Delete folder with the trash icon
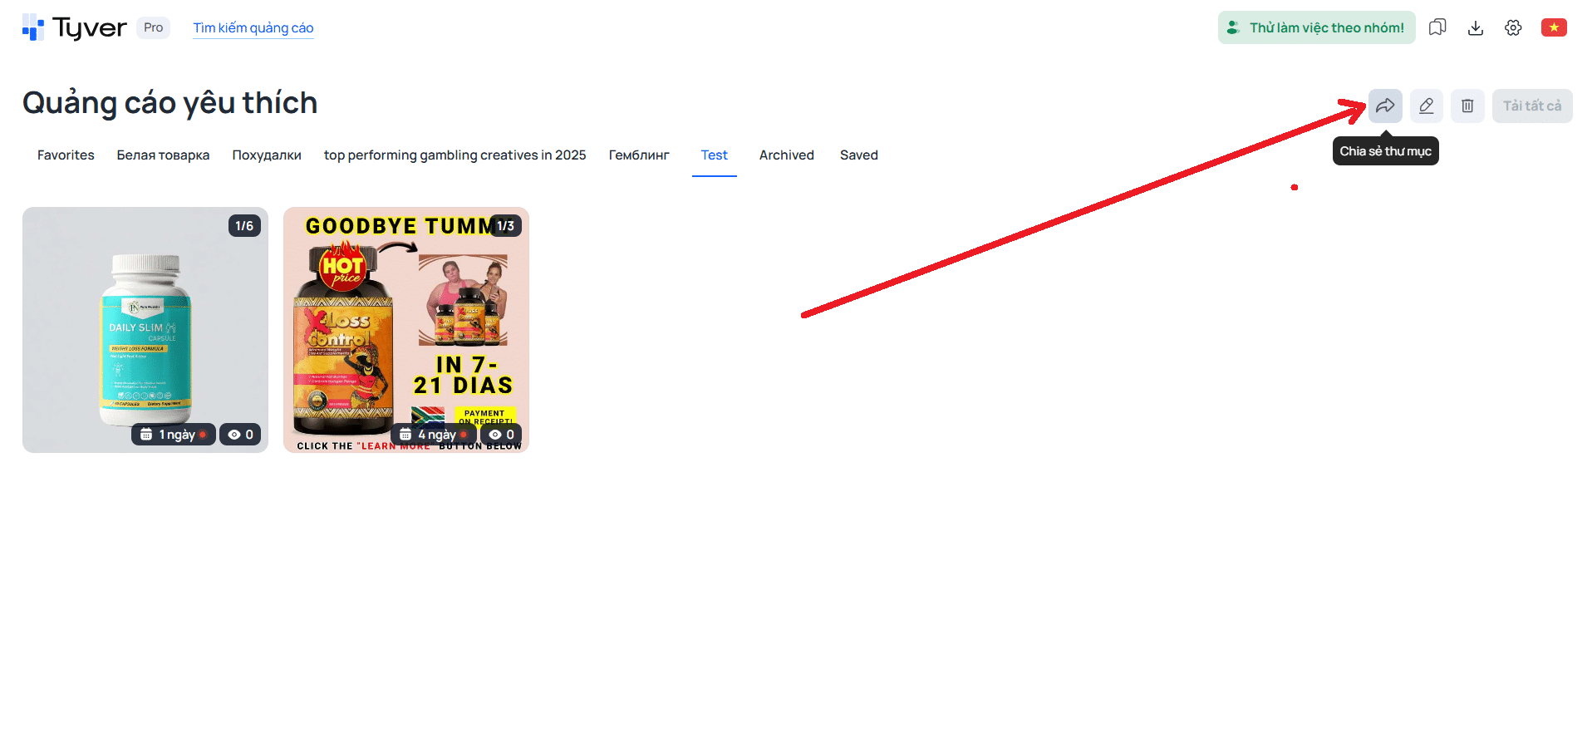The height and width of the screenshot is (733, 1592). (x=1467, y=106)
